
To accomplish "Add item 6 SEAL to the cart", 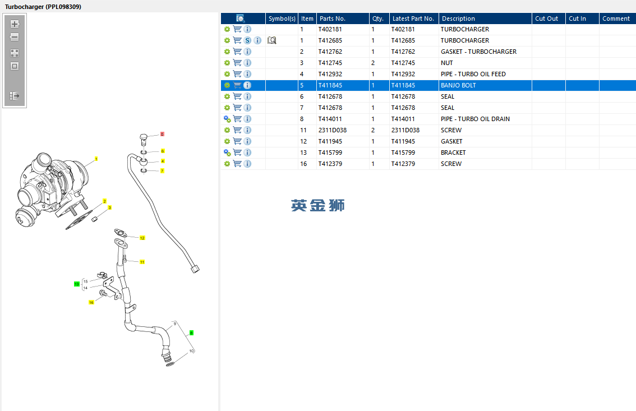I will [x=237, y=96].
